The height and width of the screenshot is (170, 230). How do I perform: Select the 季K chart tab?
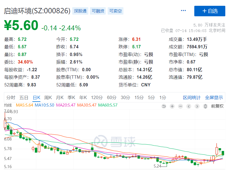click(71, 97)
